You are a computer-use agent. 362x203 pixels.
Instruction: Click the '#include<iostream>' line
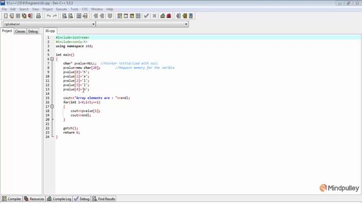[x=72, y=37]
